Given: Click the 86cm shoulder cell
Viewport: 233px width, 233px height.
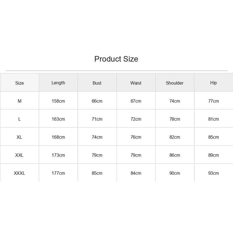Looking at the screenshot, I should tap(174, 155).
